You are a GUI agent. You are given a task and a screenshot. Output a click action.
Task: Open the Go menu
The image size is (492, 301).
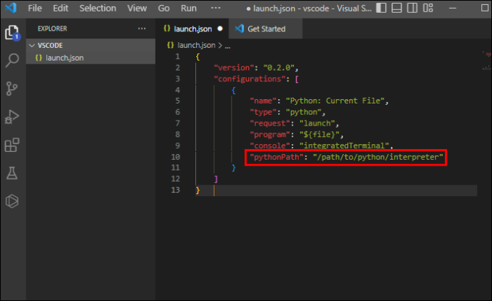[163, 8]
